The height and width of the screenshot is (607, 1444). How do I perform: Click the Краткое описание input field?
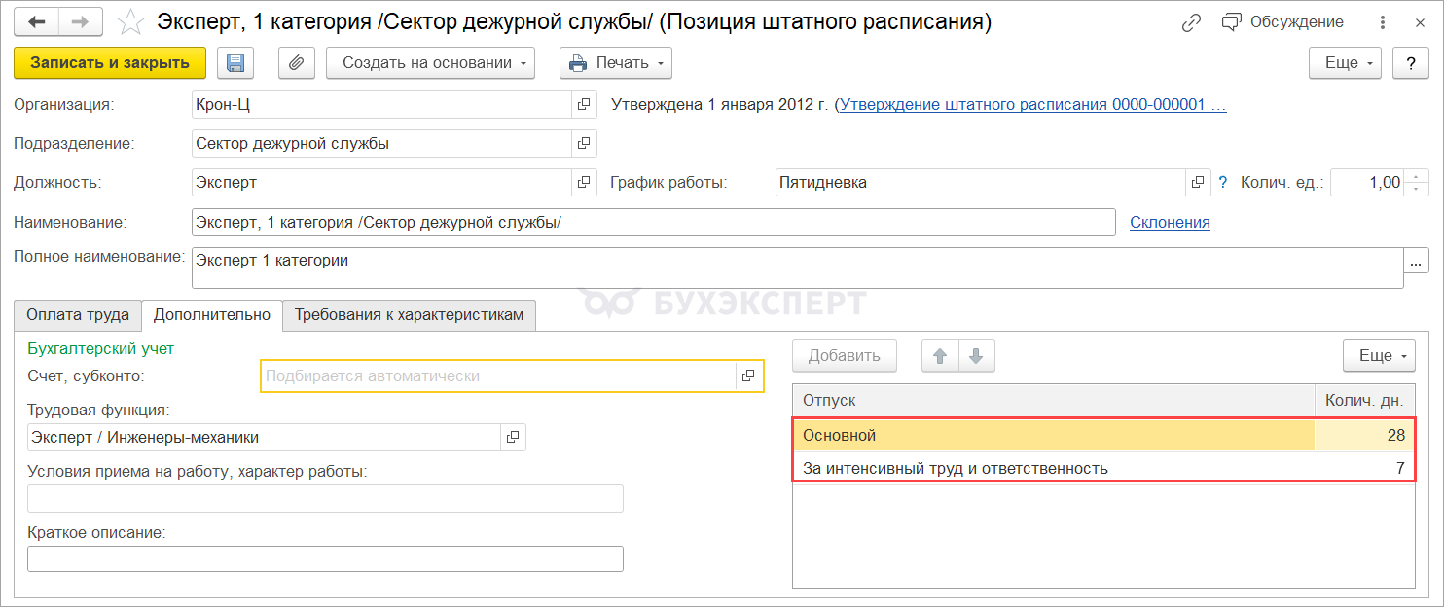(x=325, y=559)
